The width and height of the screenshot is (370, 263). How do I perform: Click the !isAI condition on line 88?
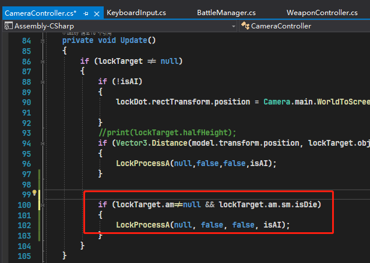127,81
